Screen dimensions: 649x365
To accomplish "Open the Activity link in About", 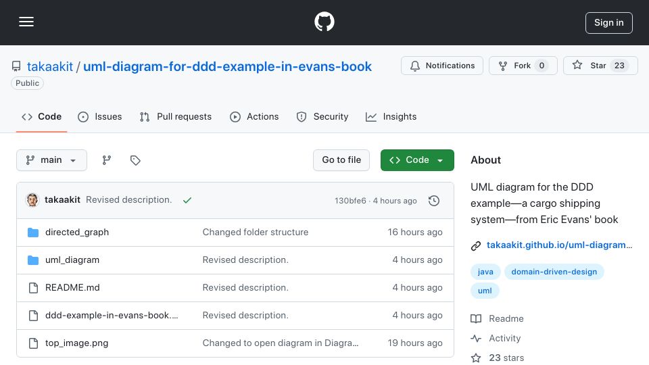I will click(496, 339).
